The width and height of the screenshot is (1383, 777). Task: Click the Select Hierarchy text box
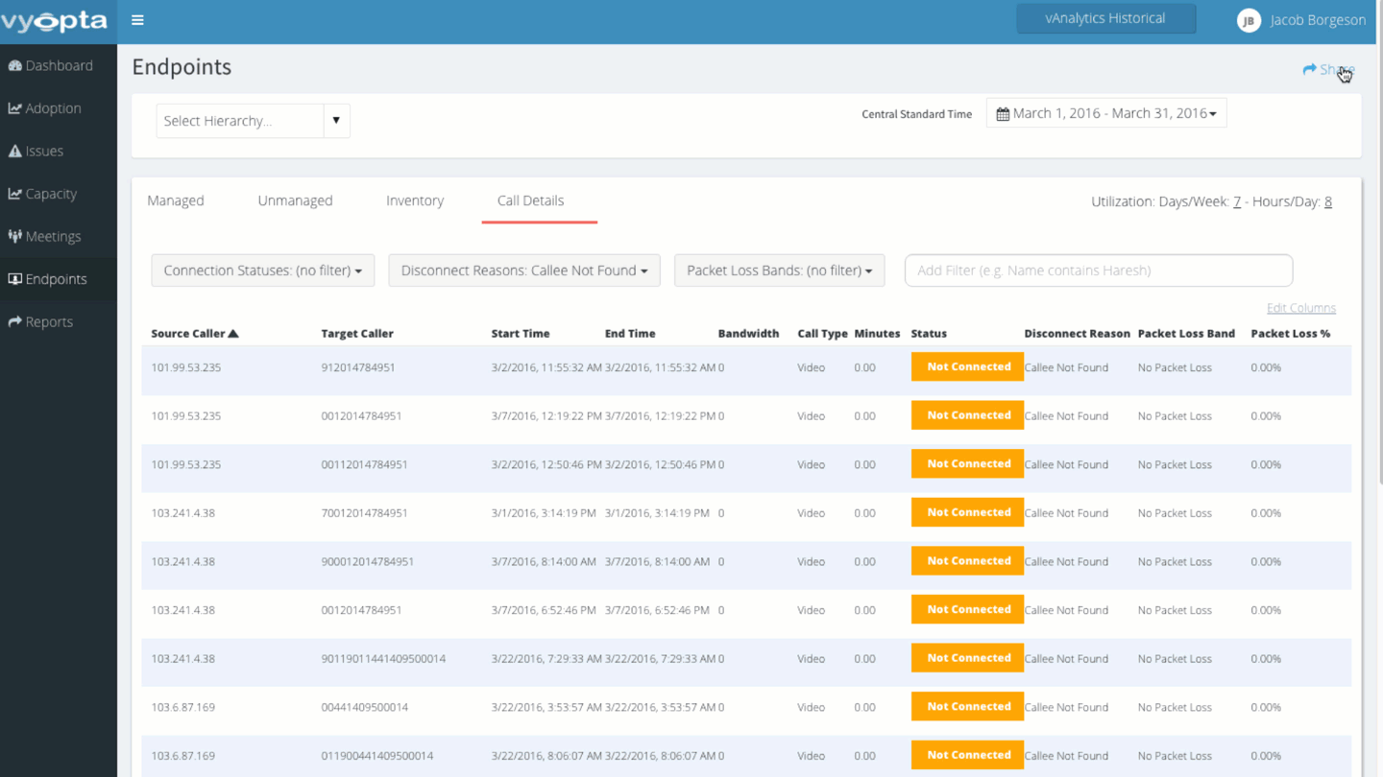[240, 121]
